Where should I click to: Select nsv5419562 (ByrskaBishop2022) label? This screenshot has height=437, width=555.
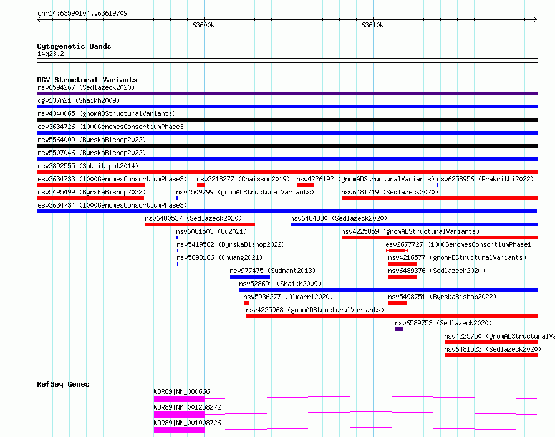(x=231, y=244)
